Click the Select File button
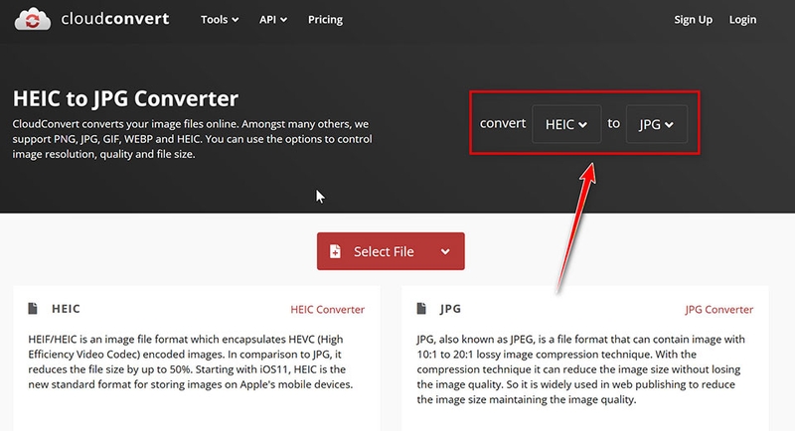The height and width of the screenshot is (431, 795). (x=391, y=251)
